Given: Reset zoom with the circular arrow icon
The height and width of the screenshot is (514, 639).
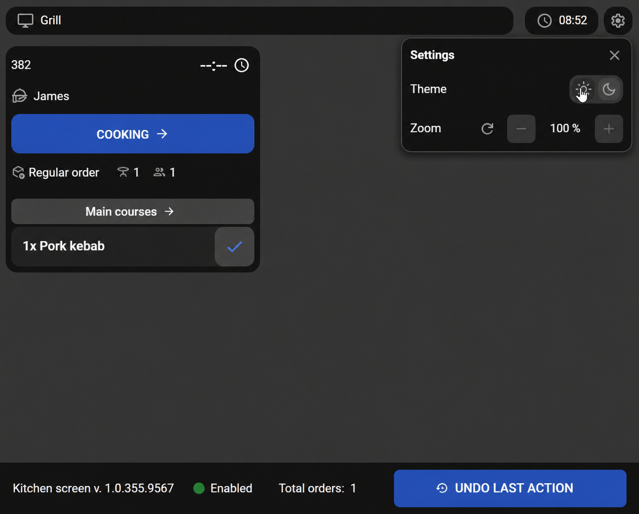Looking at the screenshot, I should pyautogui.click(x=487, y=129).
